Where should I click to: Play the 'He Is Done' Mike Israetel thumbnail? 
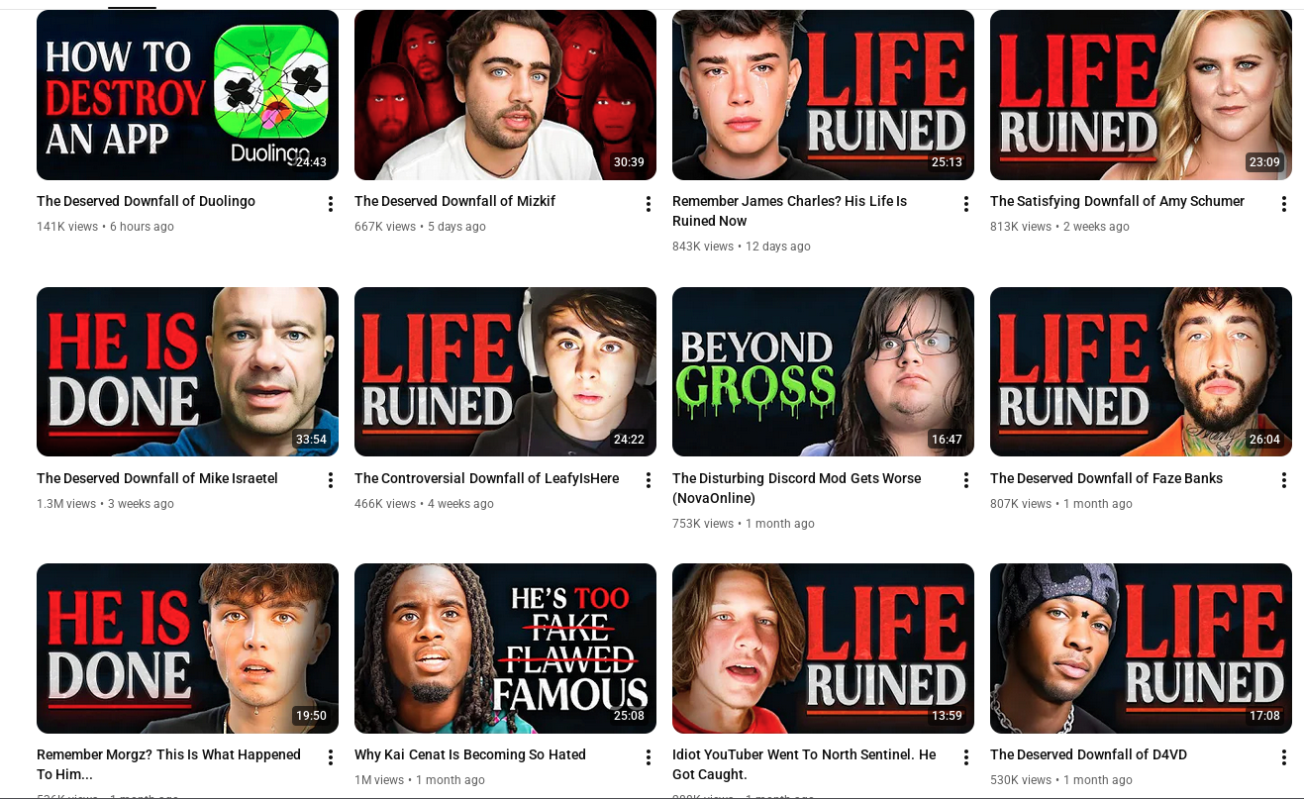click(x=187, y=371)
